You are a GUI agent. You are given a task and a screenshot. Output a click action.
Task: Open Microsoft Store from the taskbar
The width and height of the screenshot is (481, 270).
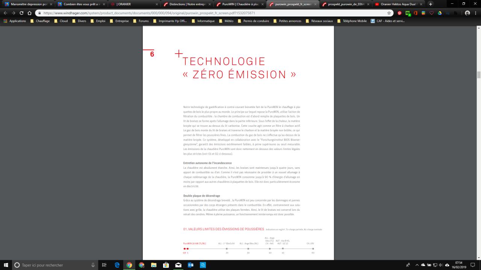[x=166, y=265]
